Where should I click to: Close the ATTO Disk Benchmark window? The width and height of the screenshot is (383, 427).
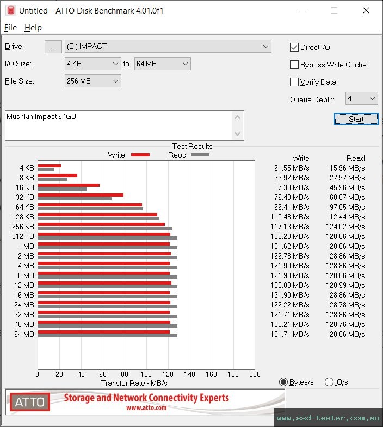point(366,10)
